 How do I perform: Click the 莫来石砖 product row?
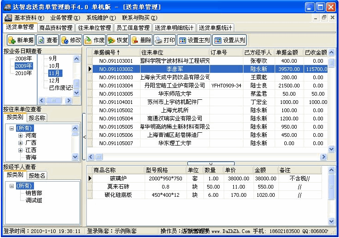[x=204, y=187]
